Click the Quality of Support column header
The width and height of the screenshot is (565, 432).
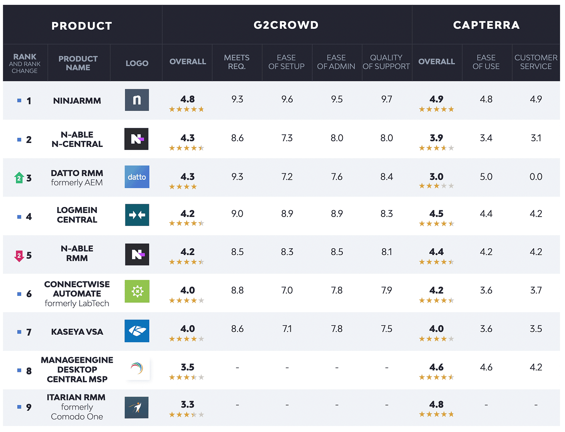[386, 62]
